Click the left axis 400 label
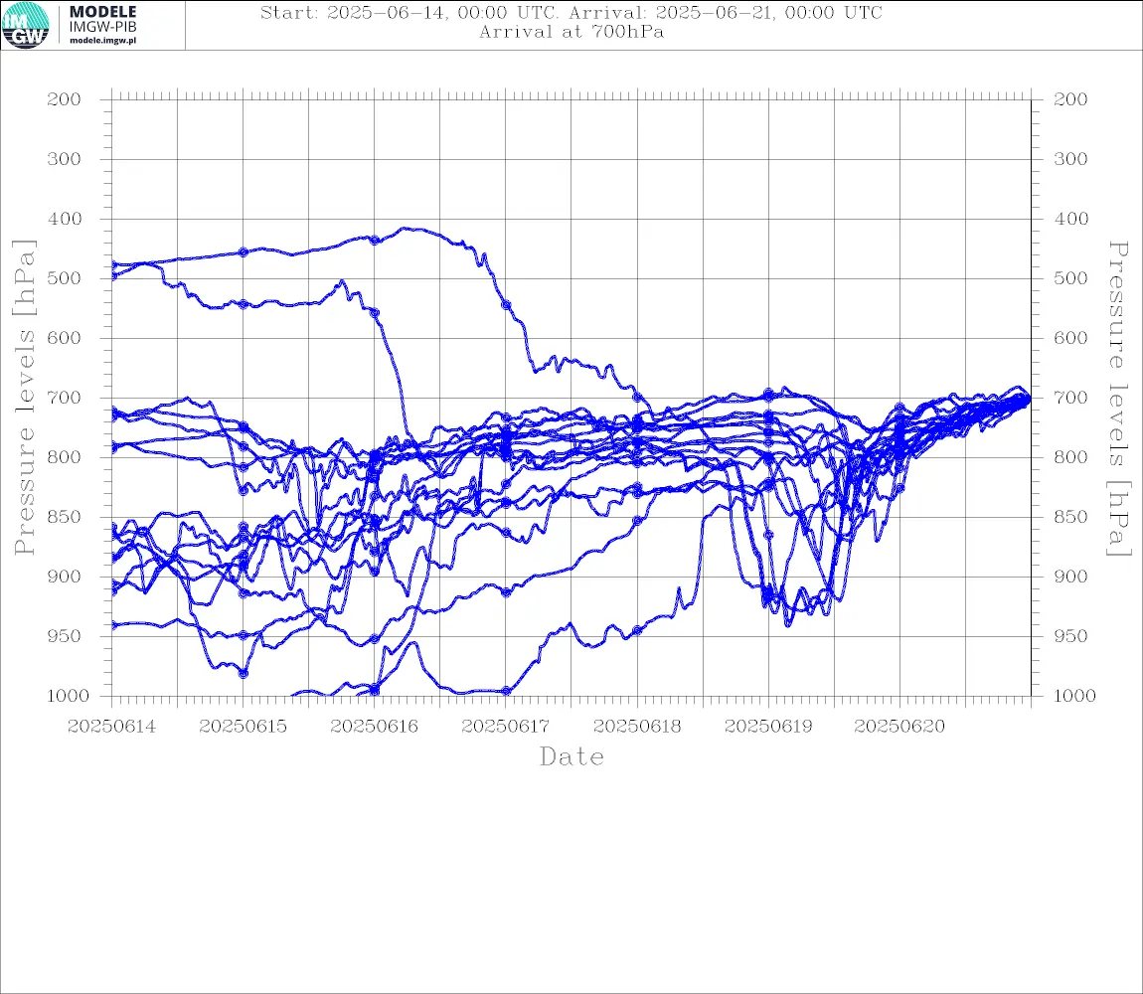Image resolution: width=1143 pixels, height=994 pixels. [x=65, y=219]
